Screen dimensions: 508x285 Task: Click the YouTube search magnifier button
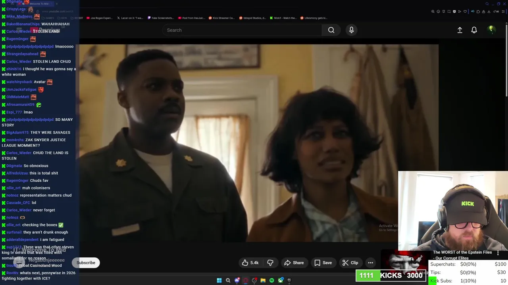point(331,30)
